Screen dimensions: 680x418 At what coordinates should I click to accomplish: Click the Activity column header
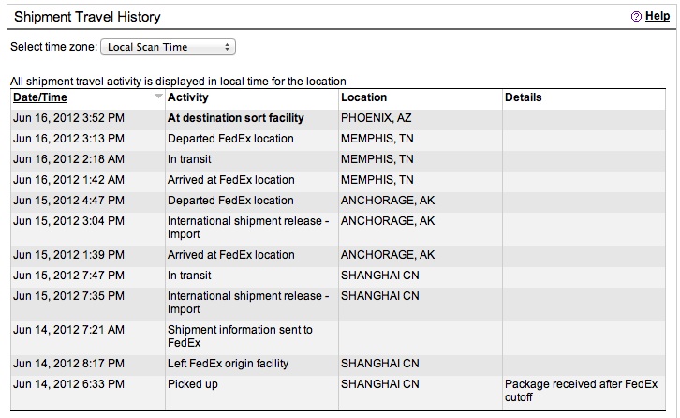pos(187,97)
